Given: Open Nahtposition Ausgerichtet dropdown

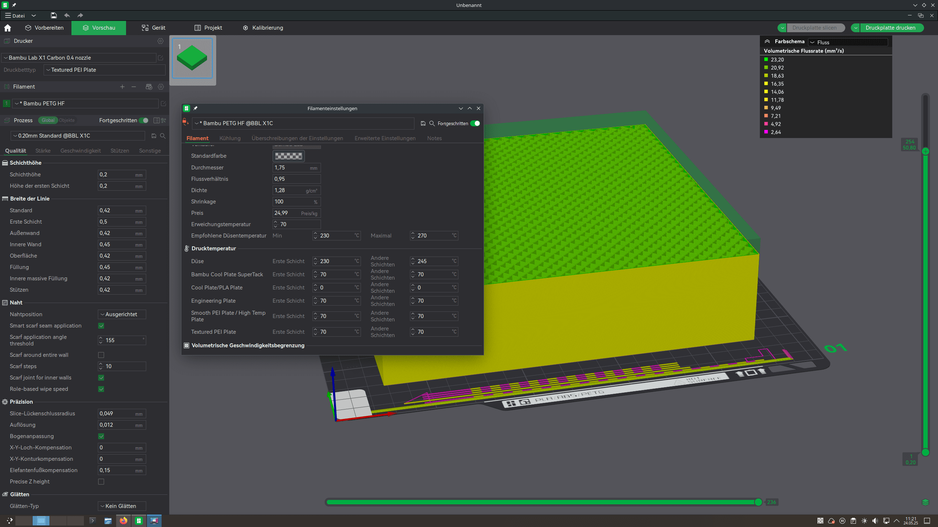Looking at the screenshot, I should tap(122, 314).
